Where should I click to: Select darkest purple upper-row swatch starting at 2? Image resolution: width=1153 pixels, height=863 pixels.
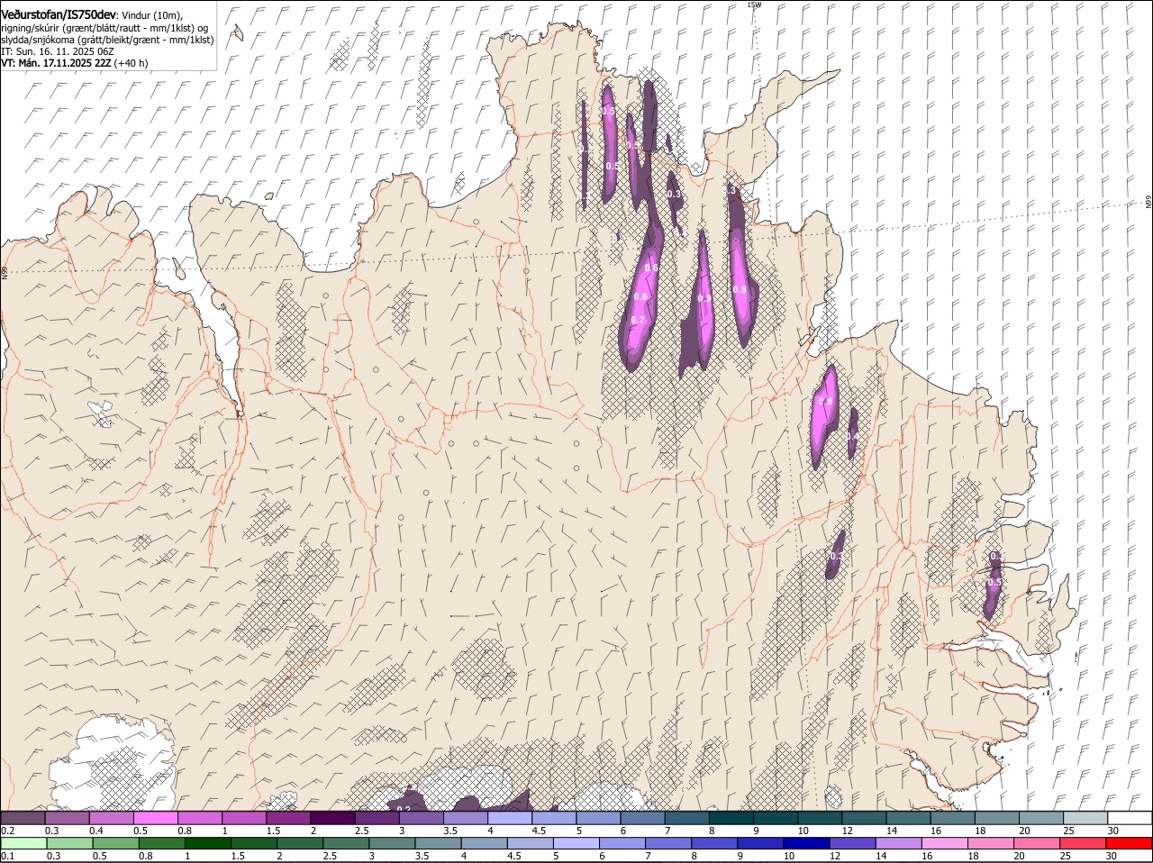click(x=332, y=818)
